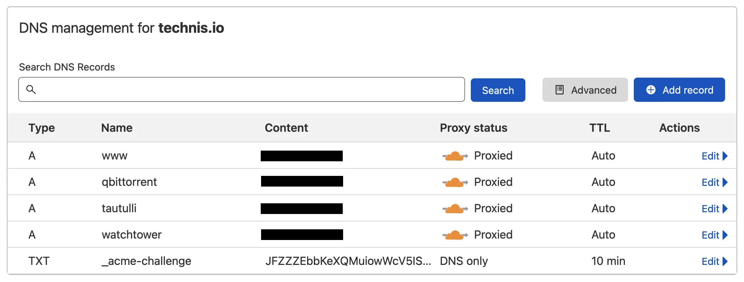Open the Advanced search options
The height and width of the screenshot is (282, 744).
pos(585,90)
